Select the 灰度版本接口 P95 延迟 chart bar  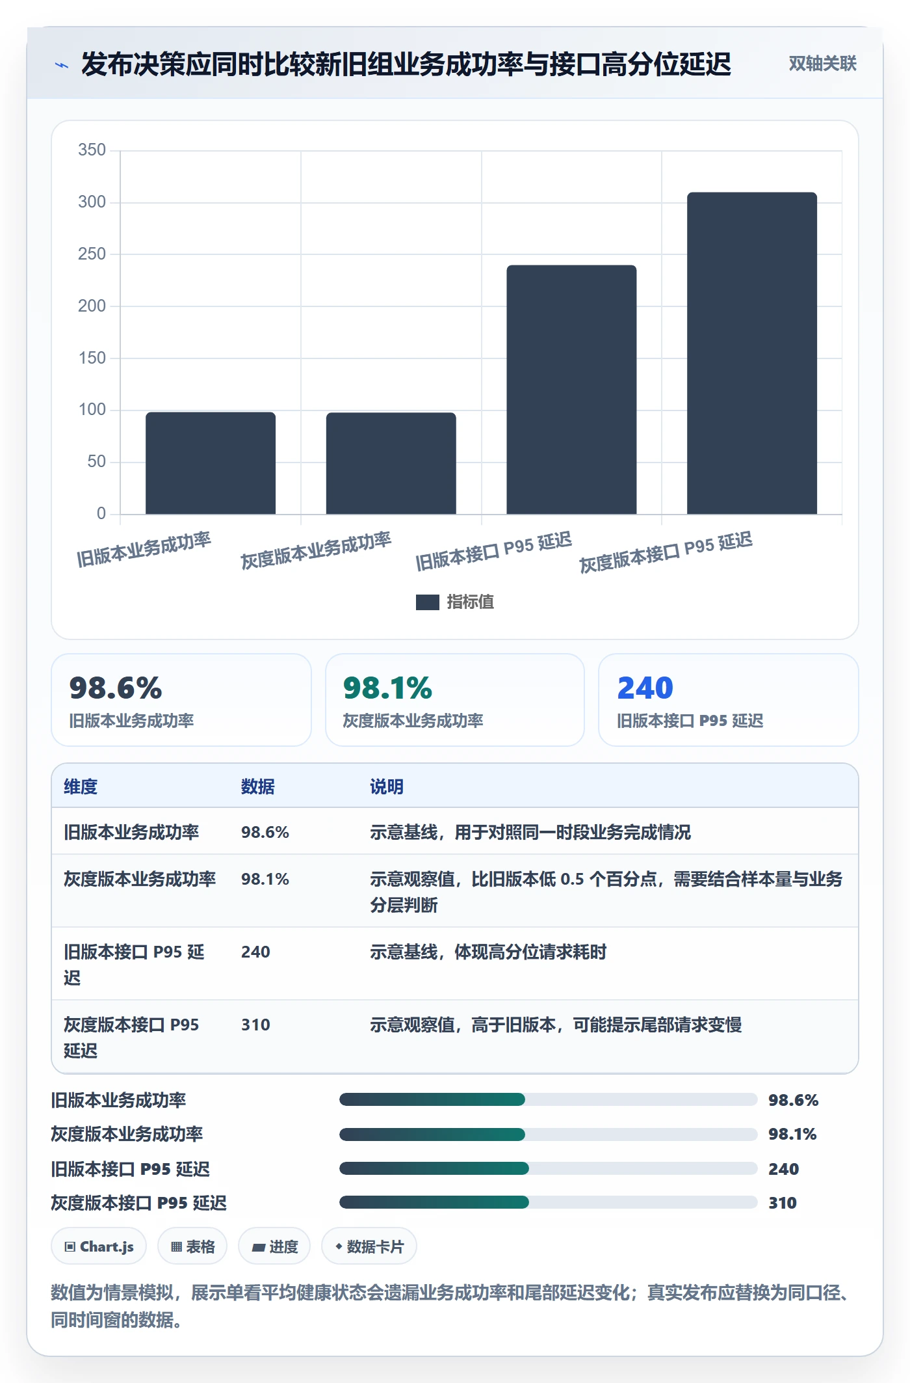click(x=752, y=353)
